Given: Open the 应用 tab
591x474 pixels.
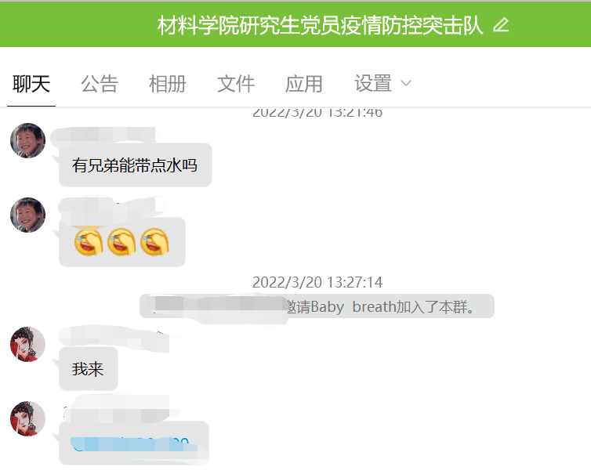Looking at the screenshot, I should coord(304,84).
